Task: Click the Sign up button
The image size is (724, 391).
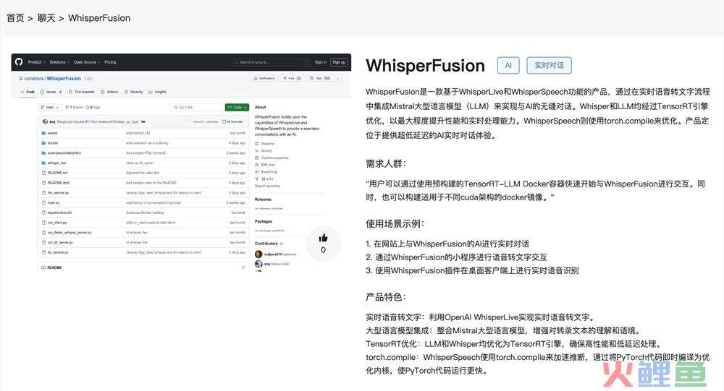Action: [339, 62]
